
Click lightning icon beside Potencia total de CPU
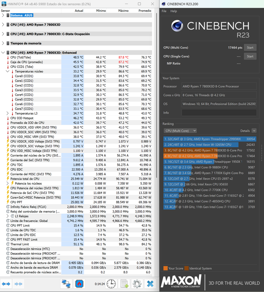8,178
